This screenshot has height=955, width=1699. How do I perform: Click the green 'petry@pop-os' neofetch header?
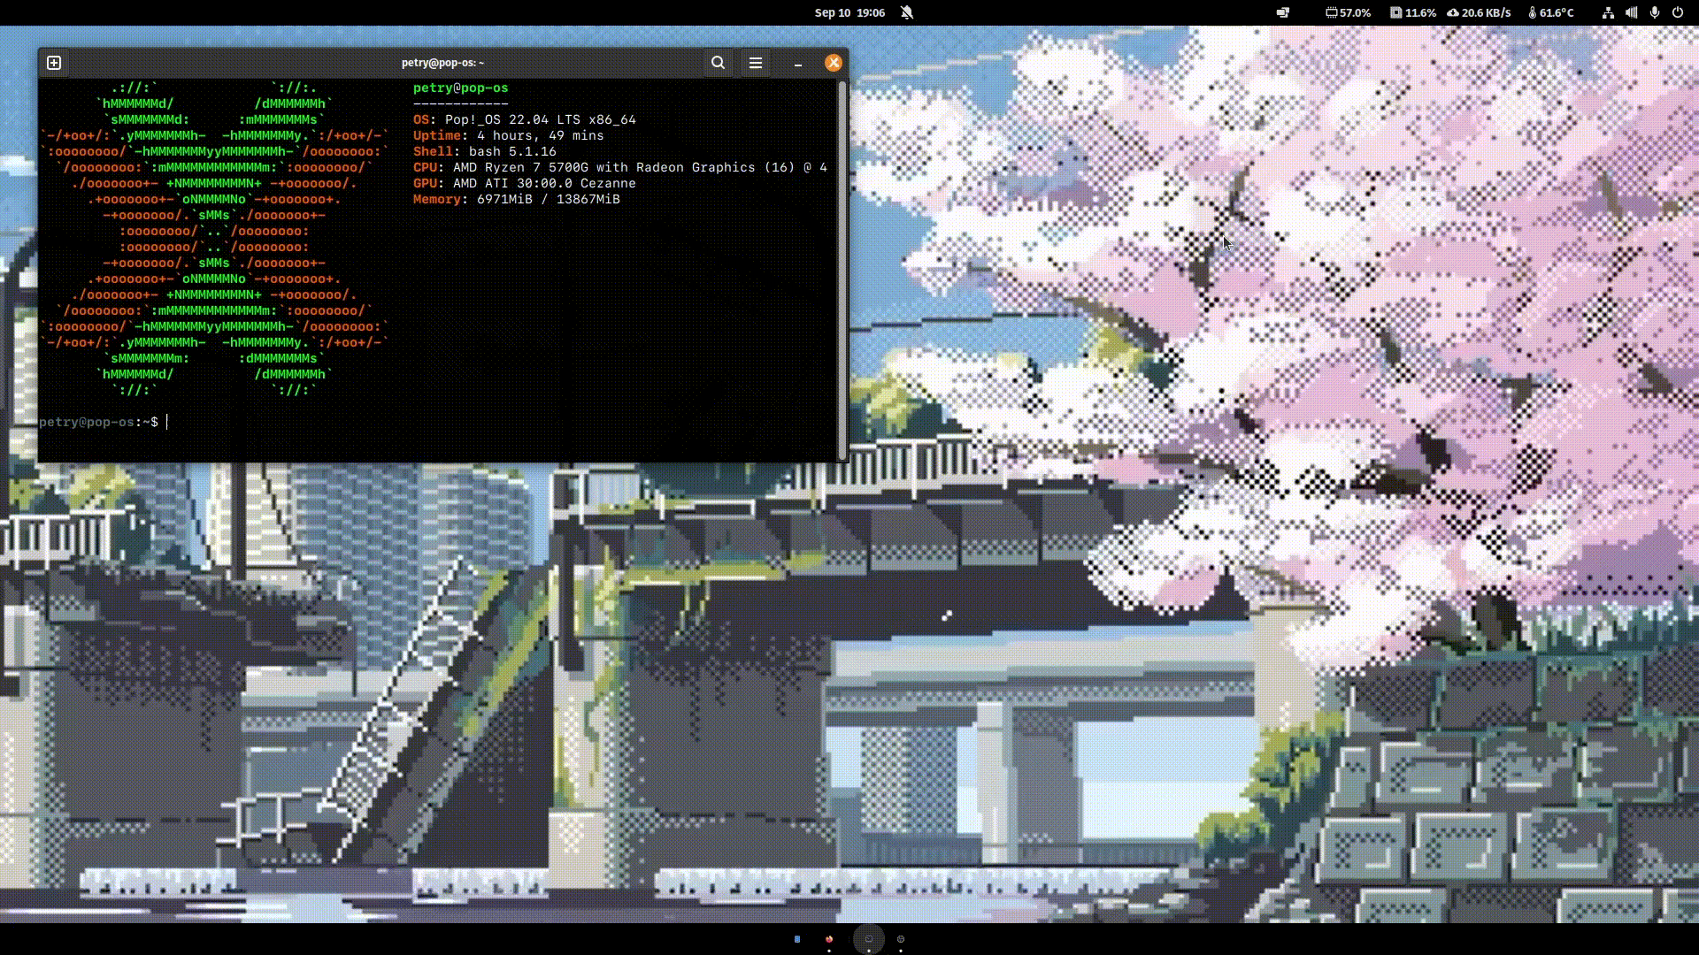pyautogui.click(x=460, y=88)
